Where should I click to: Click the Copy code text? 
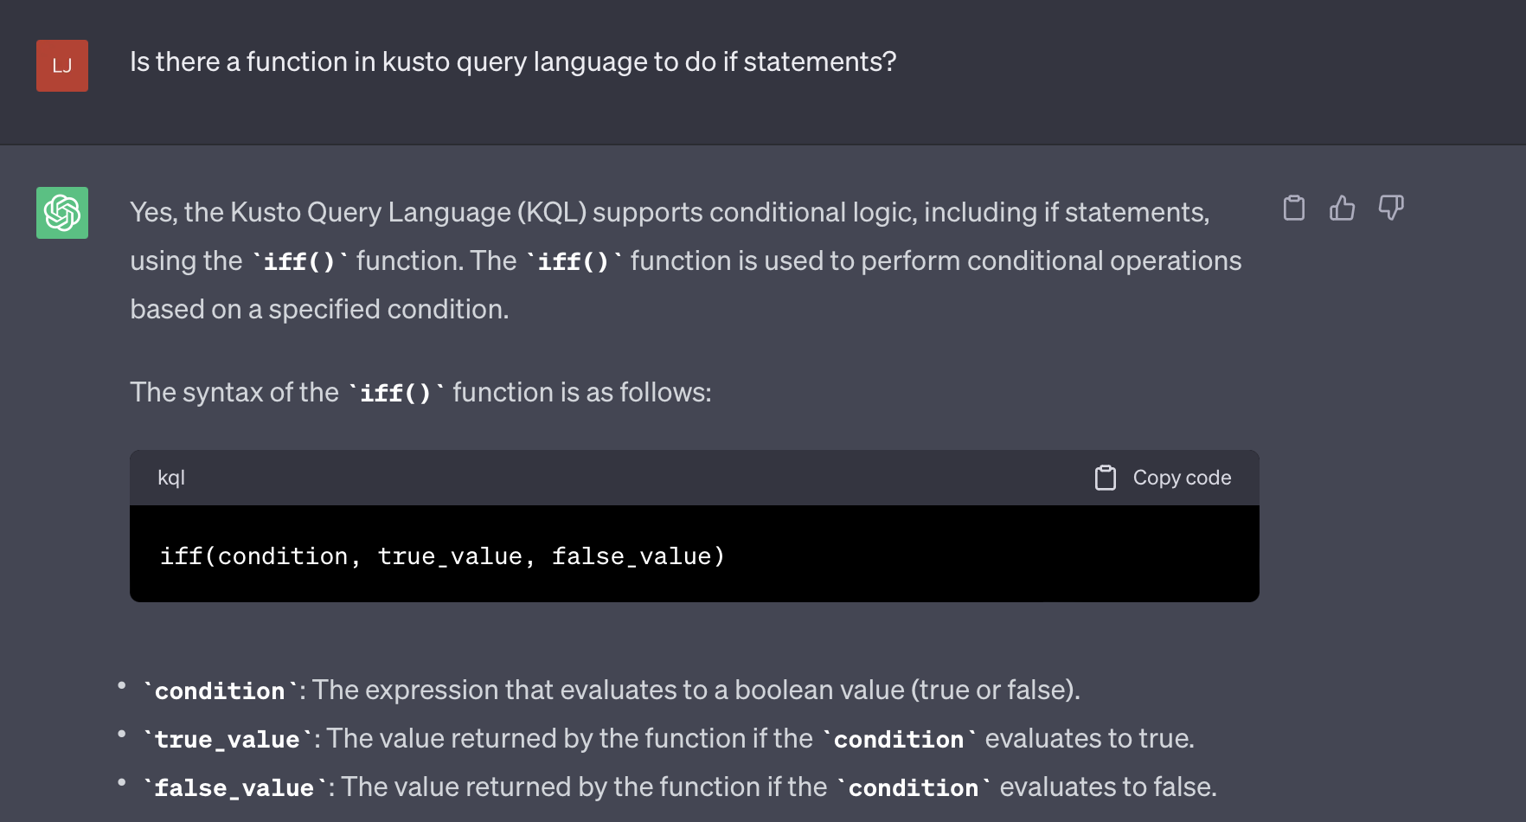point(1182,478)
